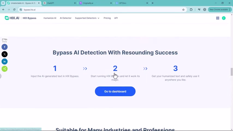233x131 pixels.
Task: Click the "Input the AI-generated text" step description
Action: [55, 76]
